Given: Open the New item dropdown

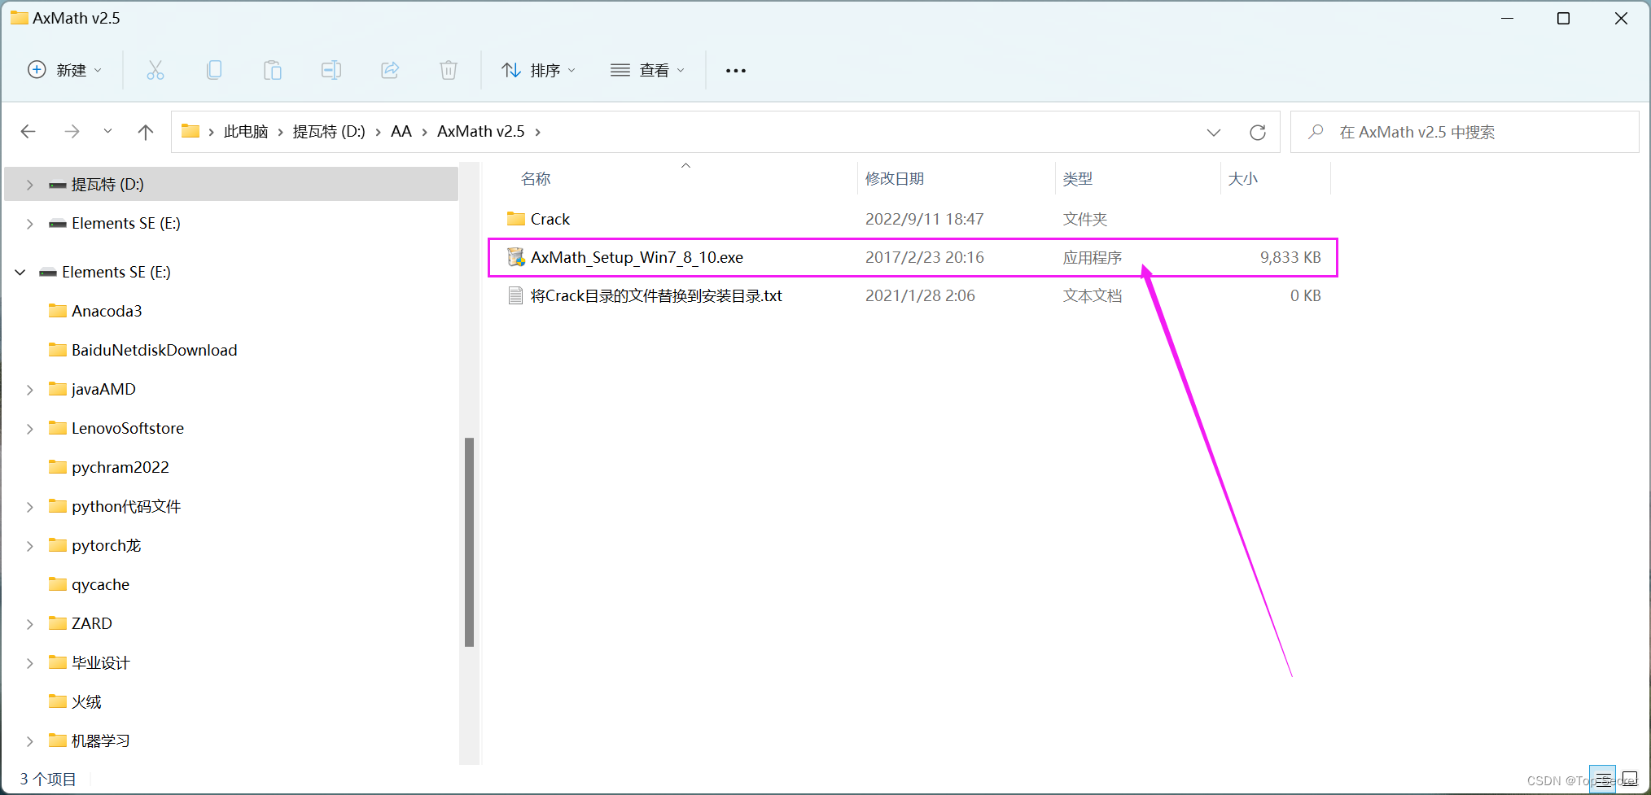Looking at the screenshot, I should pos(65,71).
